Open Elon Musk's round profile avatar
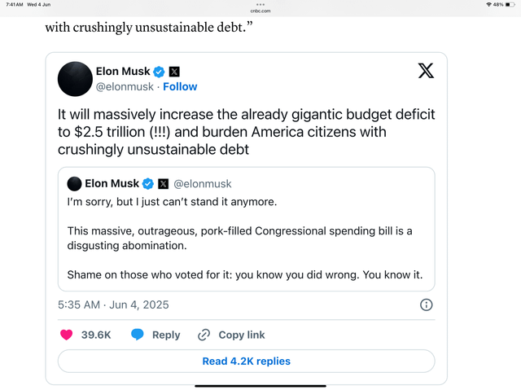521x390 pixels. click(75, 79)
